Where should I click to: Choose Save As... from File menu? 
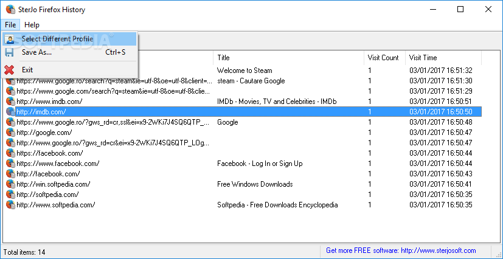[70, 52]
